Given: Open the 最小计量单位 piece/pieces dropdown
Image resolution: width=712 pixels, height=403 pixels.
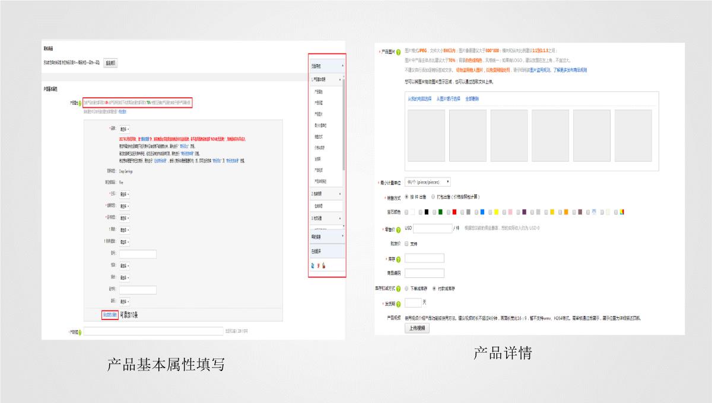Looking at the screenshot, I should tap(428, 183).
